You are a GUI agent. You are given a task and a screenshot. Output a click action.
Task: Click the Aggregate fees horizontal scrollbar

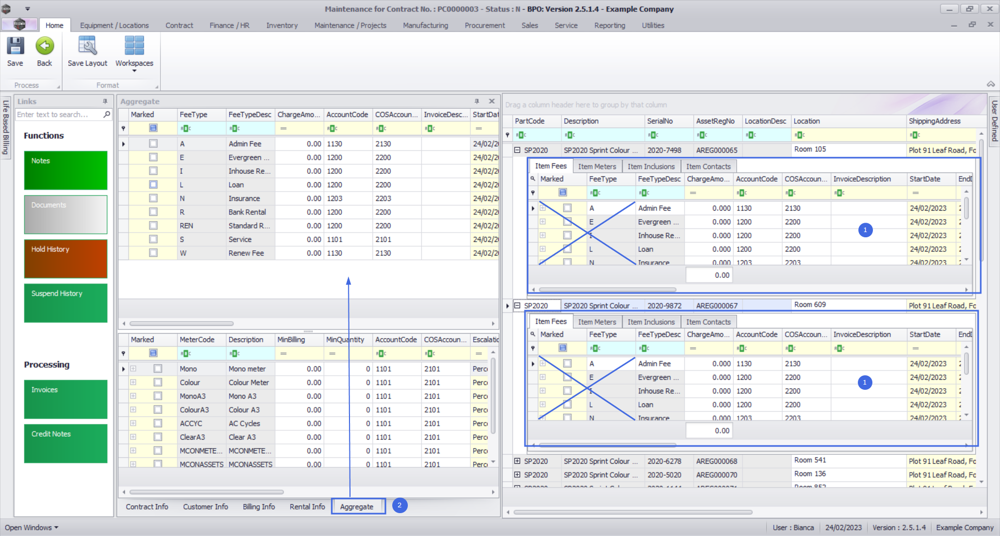coord(182,324)
